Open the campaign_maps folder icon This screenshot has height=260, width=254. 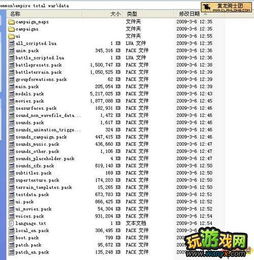(11, 22)
